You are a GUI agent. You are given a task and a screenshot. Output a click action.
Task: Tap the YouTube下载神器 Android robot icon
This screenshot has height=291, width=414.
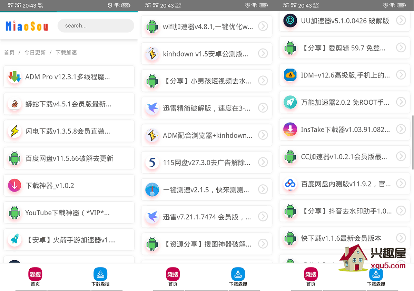click(x=14, y=213)
